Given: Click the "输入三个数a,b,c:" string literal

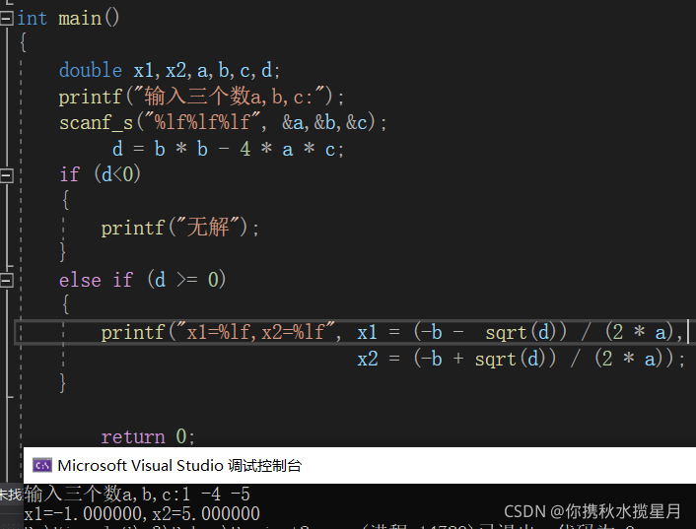Looking at the screenshot, I should 229,97.
